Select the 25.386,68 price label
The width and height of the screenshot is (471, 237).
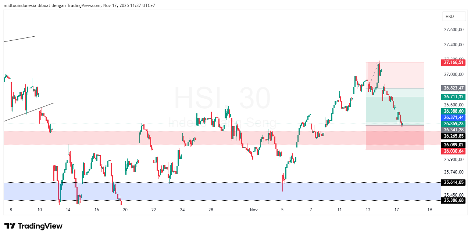(x=453, y=200)
